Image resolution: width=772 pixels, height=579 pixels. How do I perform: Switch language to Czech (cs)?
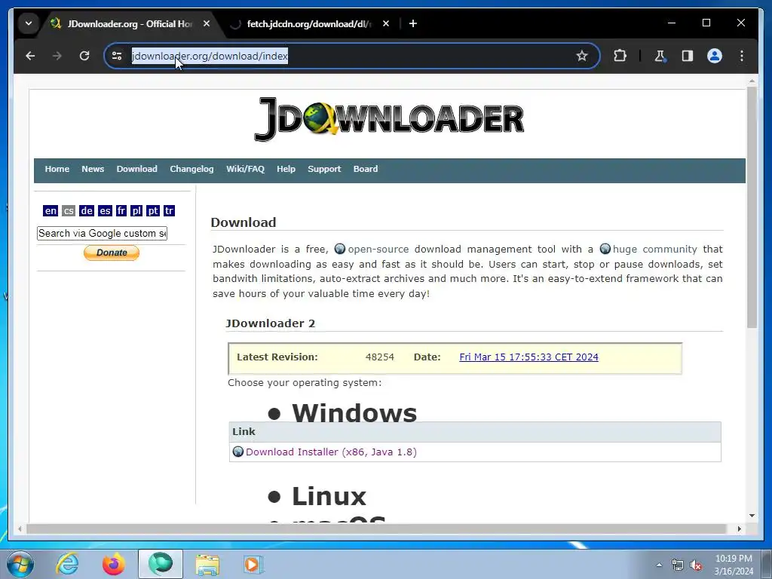pos(69,211)
